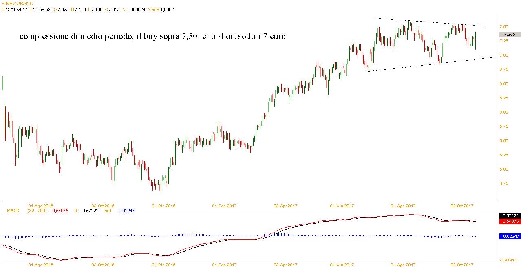Viewport: 521px width, 272px height.
Task: Click 01-Ago-2017 on the price chart axis
Action: pos(403,206)
